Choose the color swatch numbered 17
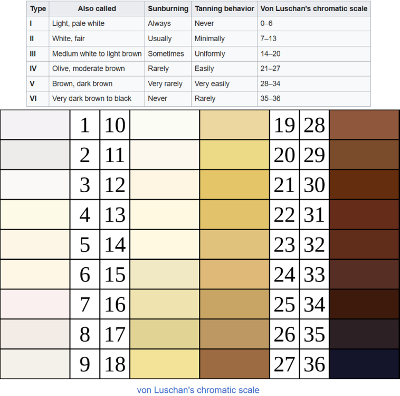This screenshot has height=396, width=400. [165, 334]
